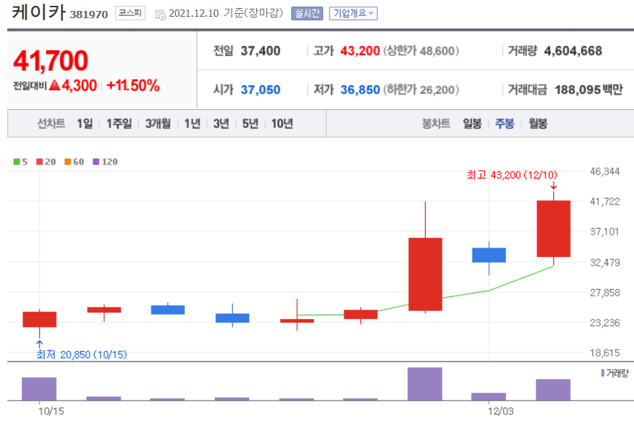The height and width of the screenshot is (423, 634).
Task: Click the 실시간 real-time button
Action: pyautogui.click(x=307, y=13)
